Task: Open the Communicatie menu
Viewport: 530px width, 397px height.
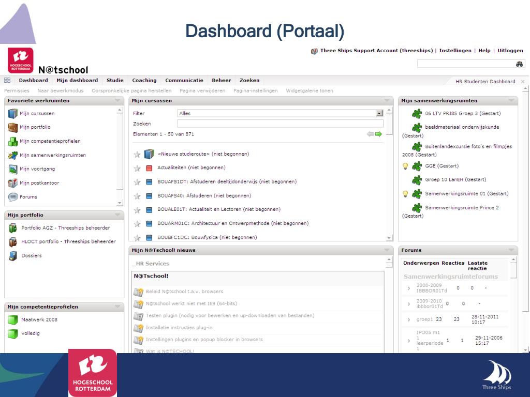Action: [x=184, y=80]
